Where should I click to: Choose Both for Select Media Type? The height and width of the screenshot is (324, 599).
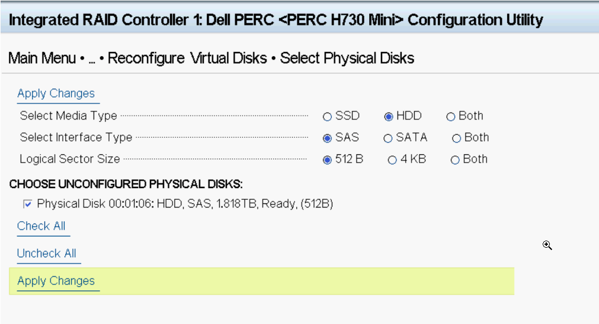pyautogui.click(x=451, y=116)
